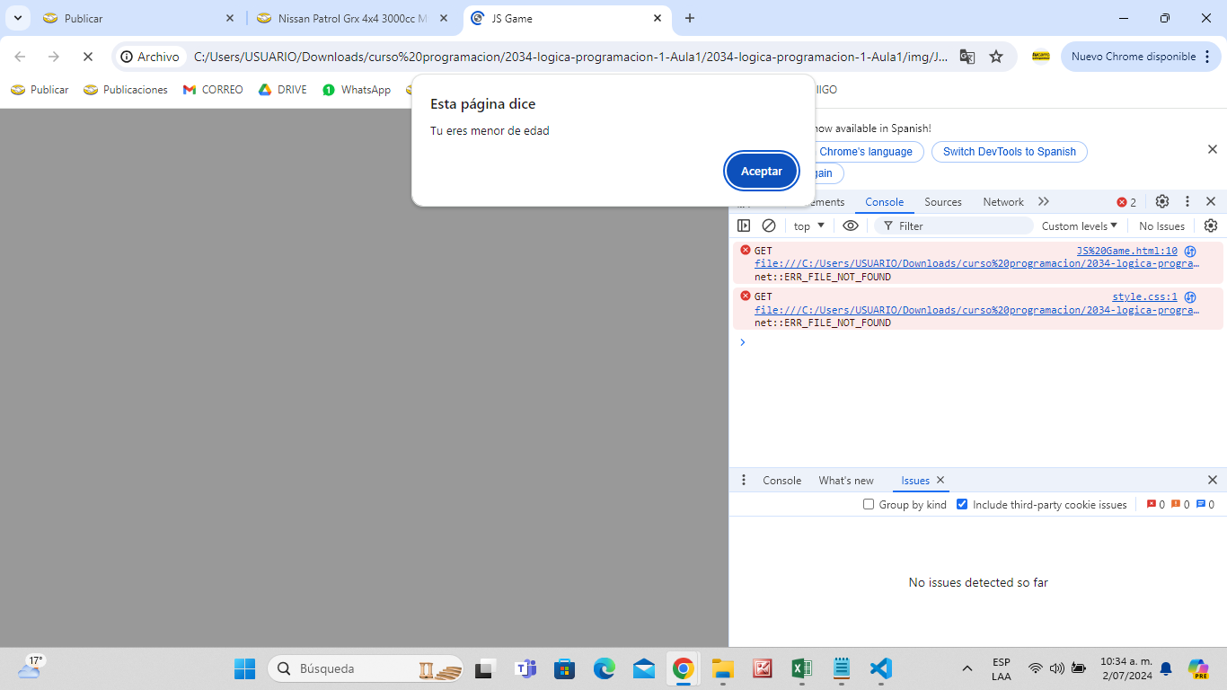Show hidden system tray icons chevron
Viewport: 1227px width, 690px height.
967,668
